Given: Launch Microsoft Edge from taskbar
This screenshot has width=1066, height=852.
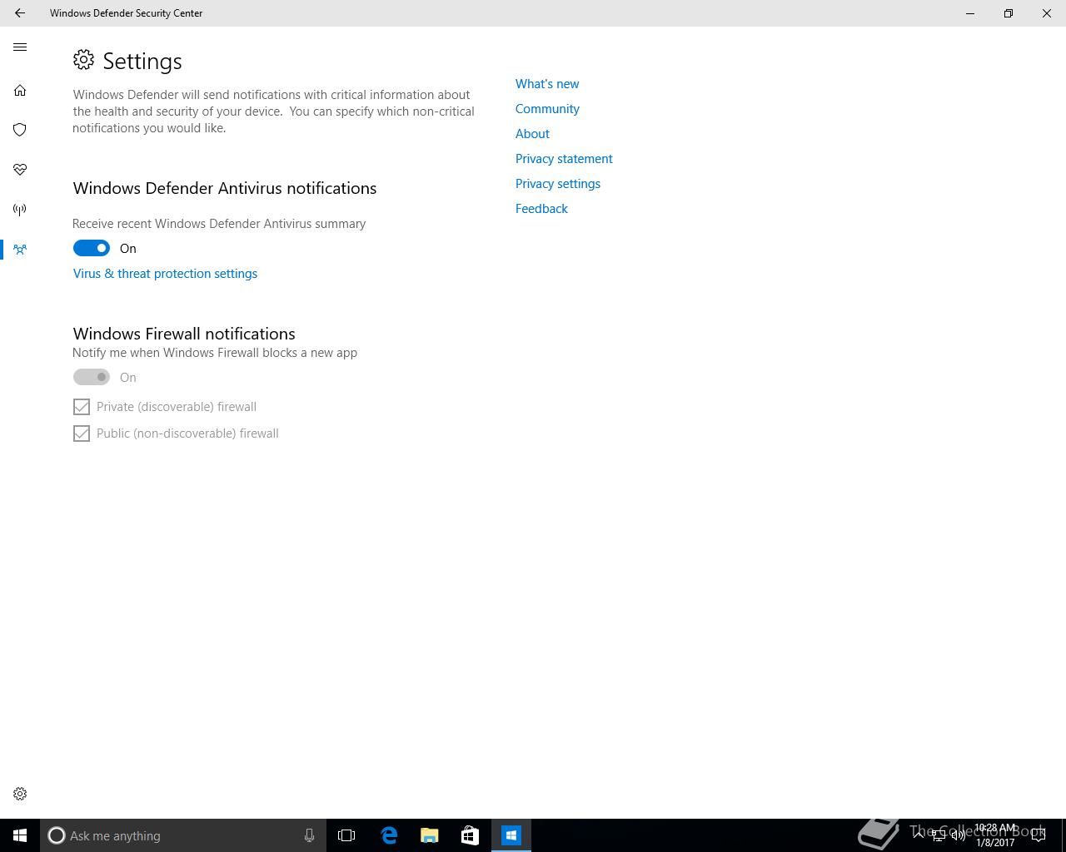Looking at the screenshot, I should pyautogui.click(x=389, y=835).
